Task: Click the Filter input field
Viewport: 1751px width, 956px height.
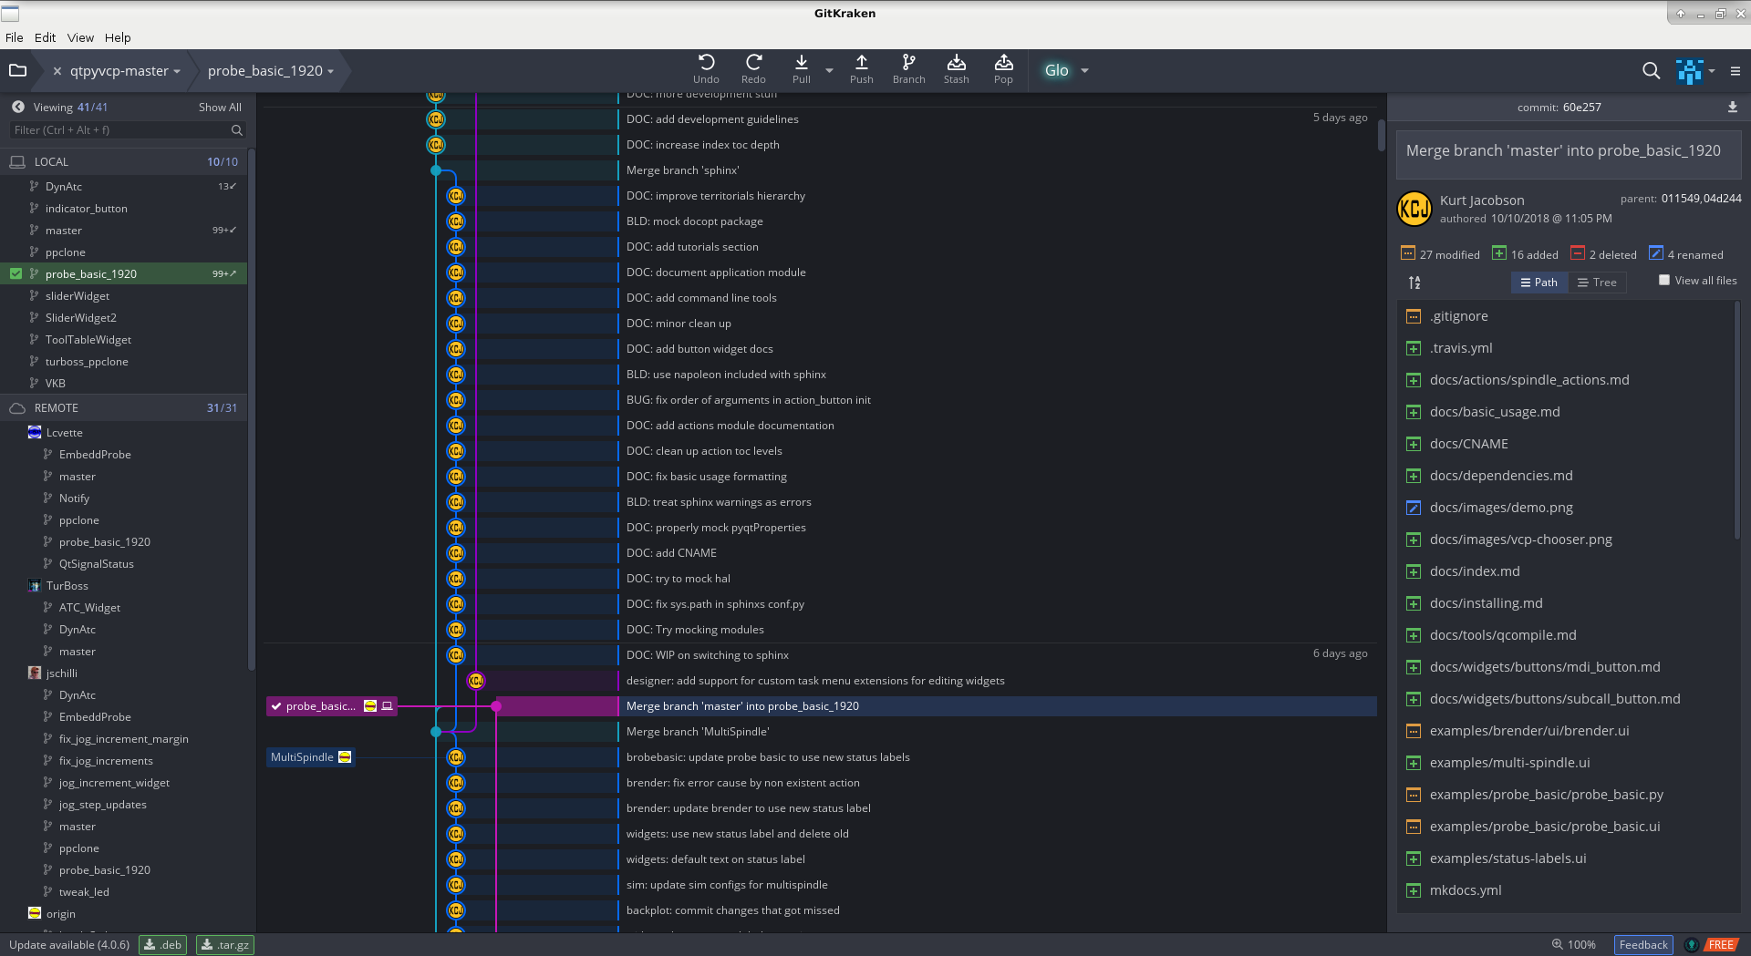Action: tap(128, 130)
